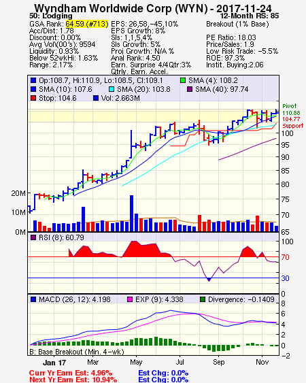306x383 pixels.
Task: Click the red 70 RSI level label
Action: tap(285, 257)
